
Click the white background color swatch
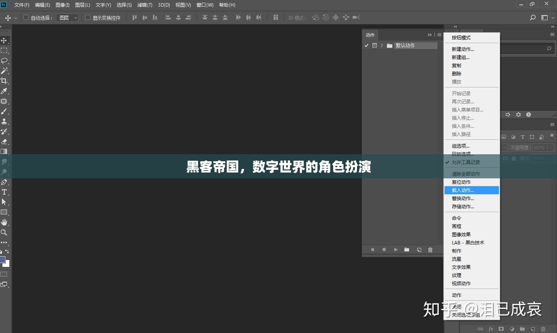(7, 264)
